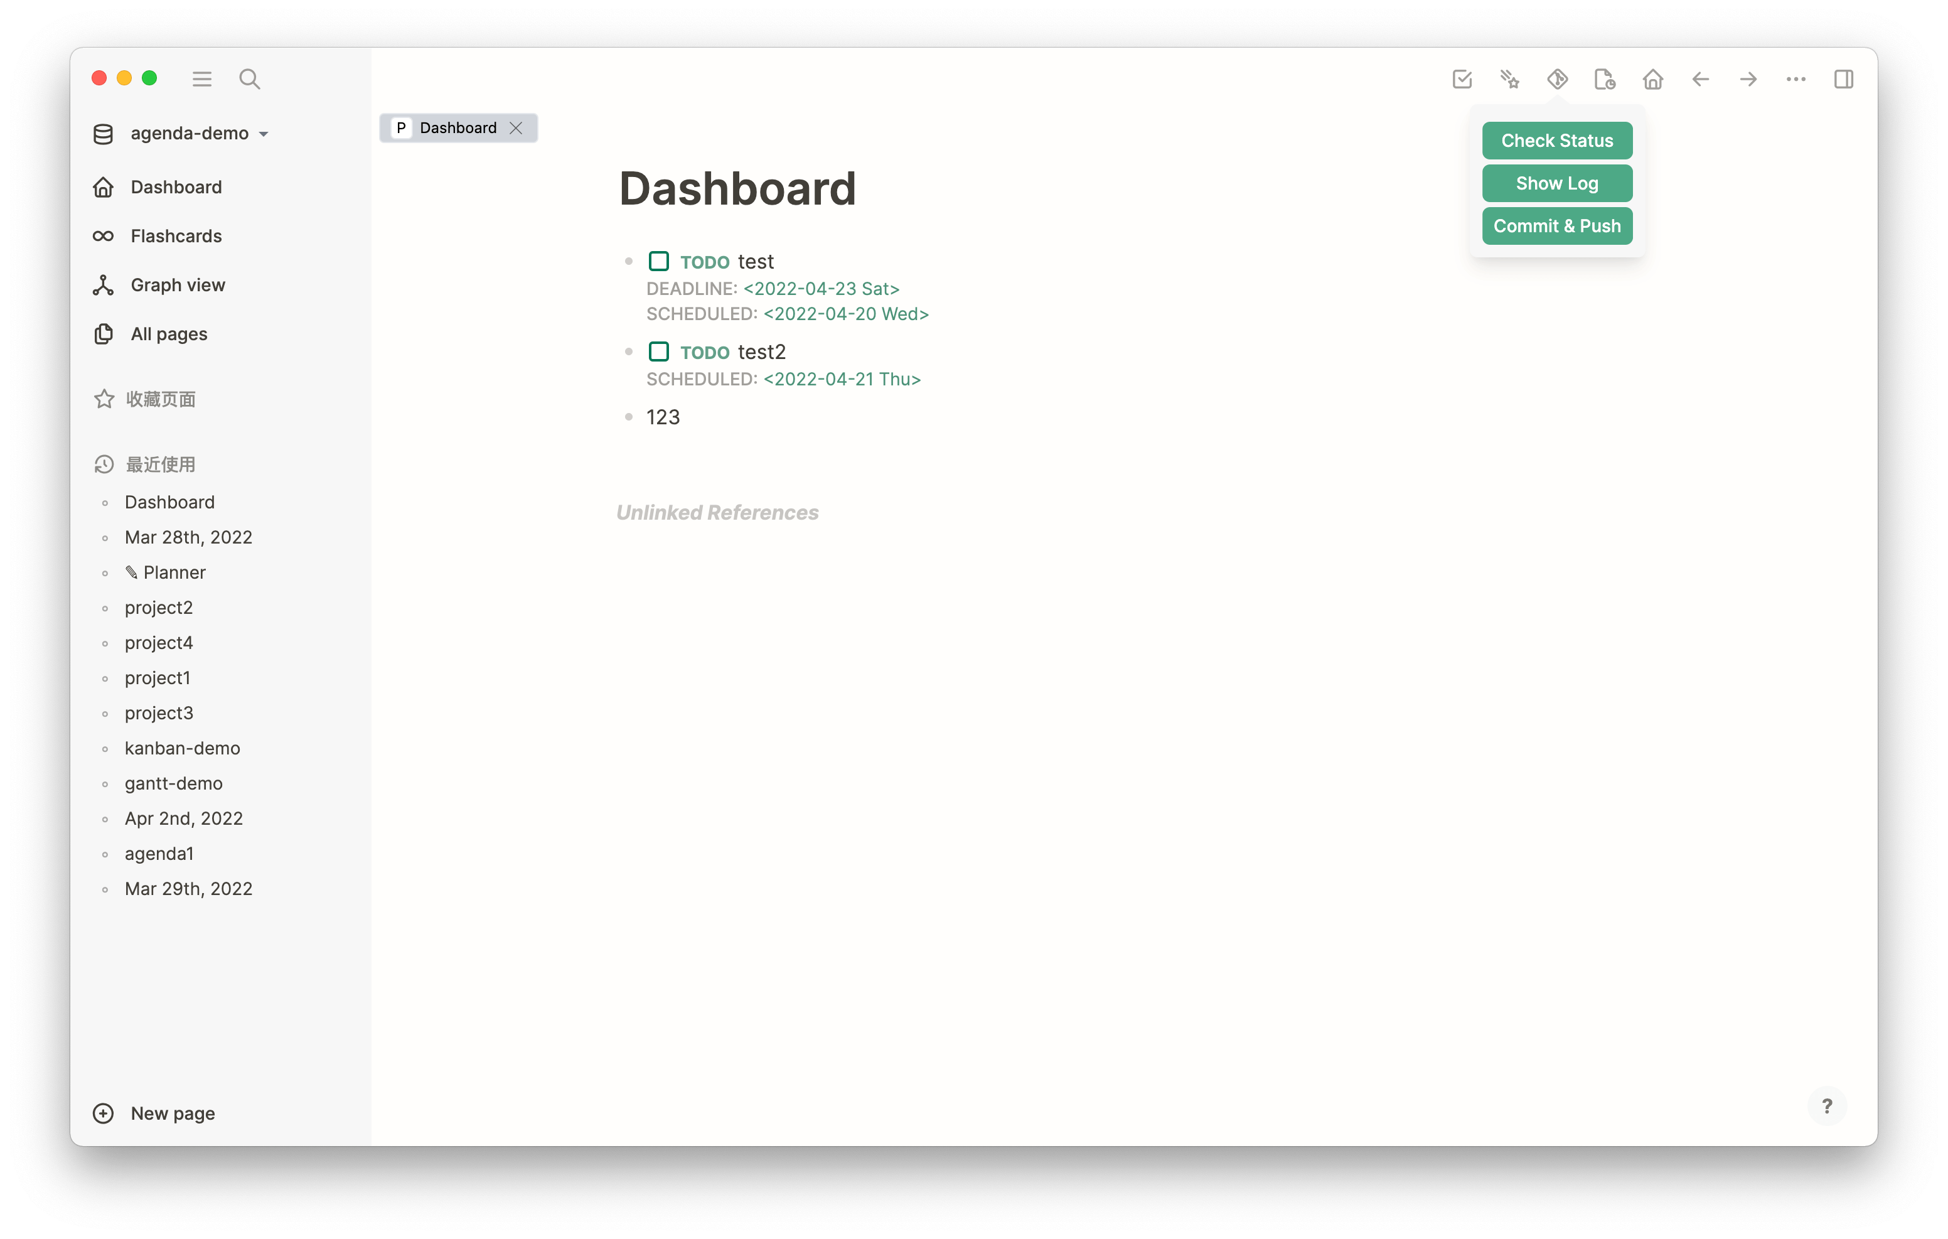Viewport: 1948px width, 1239px height.
Task: Select the All pages menu item
Action: point(169,333)
